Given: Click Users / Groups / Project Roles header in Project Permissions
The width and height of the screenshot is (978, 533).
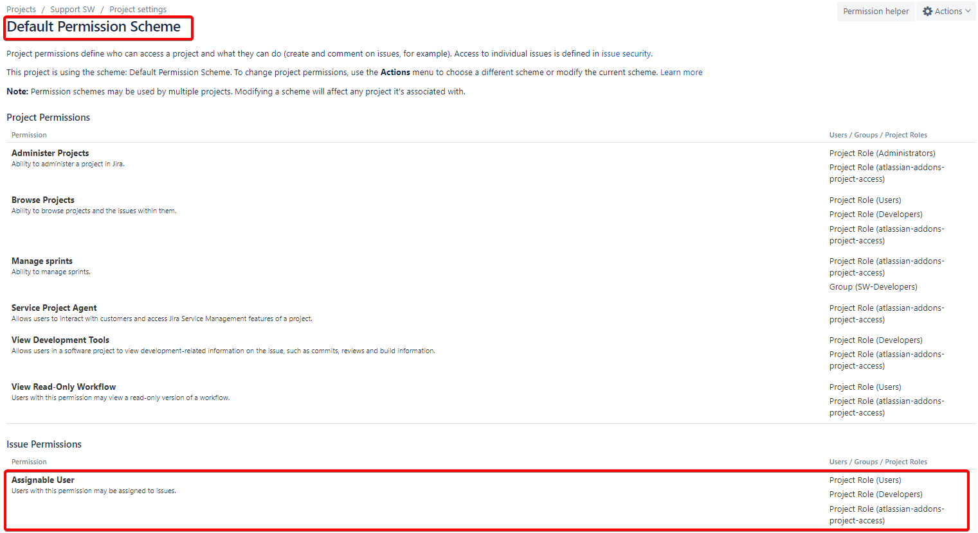Looking at the screenshot, I should coord(878,135).
